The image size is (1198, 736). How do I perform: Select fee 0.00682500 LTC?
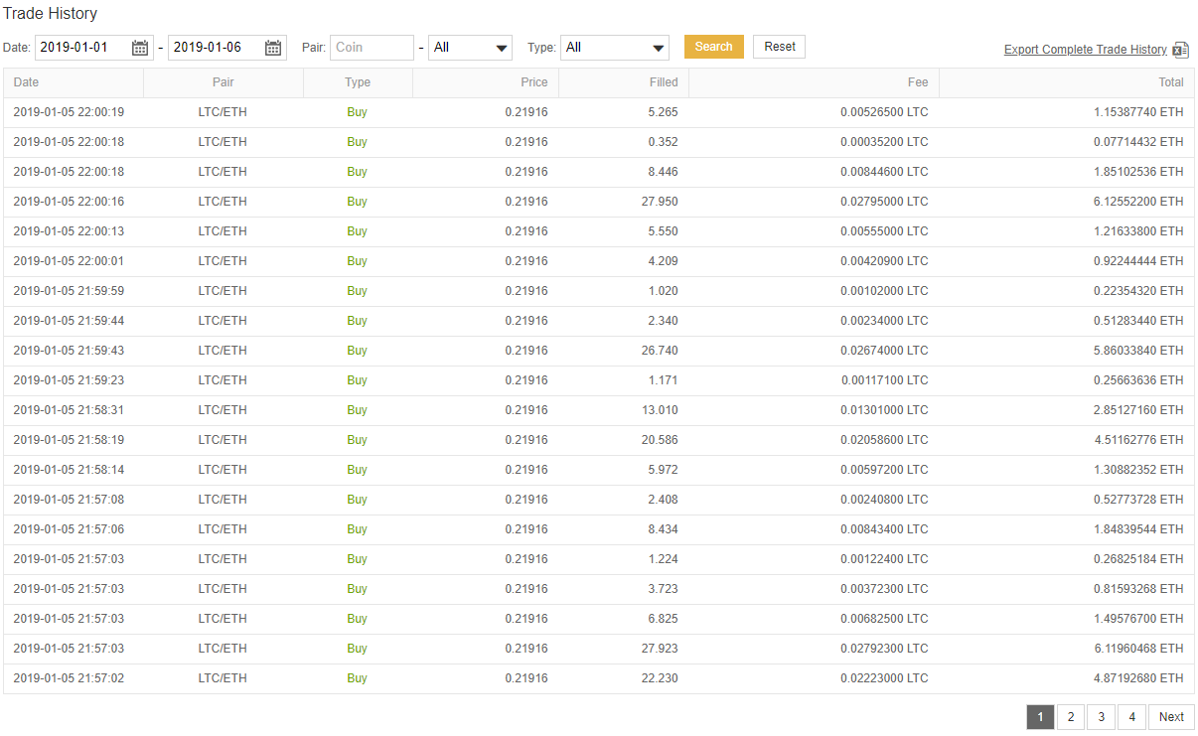coord(884,619)
